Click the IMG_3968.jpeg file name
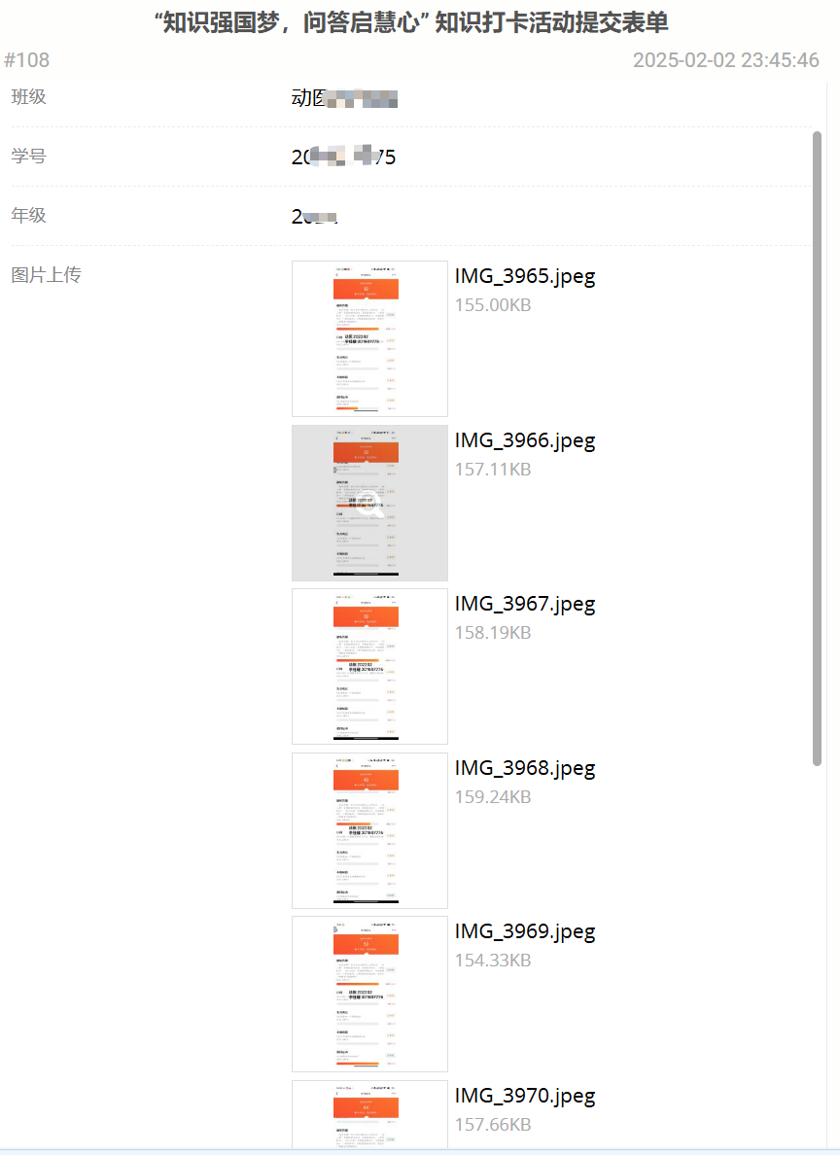The image size is (840, 1155). click(525, 768)
